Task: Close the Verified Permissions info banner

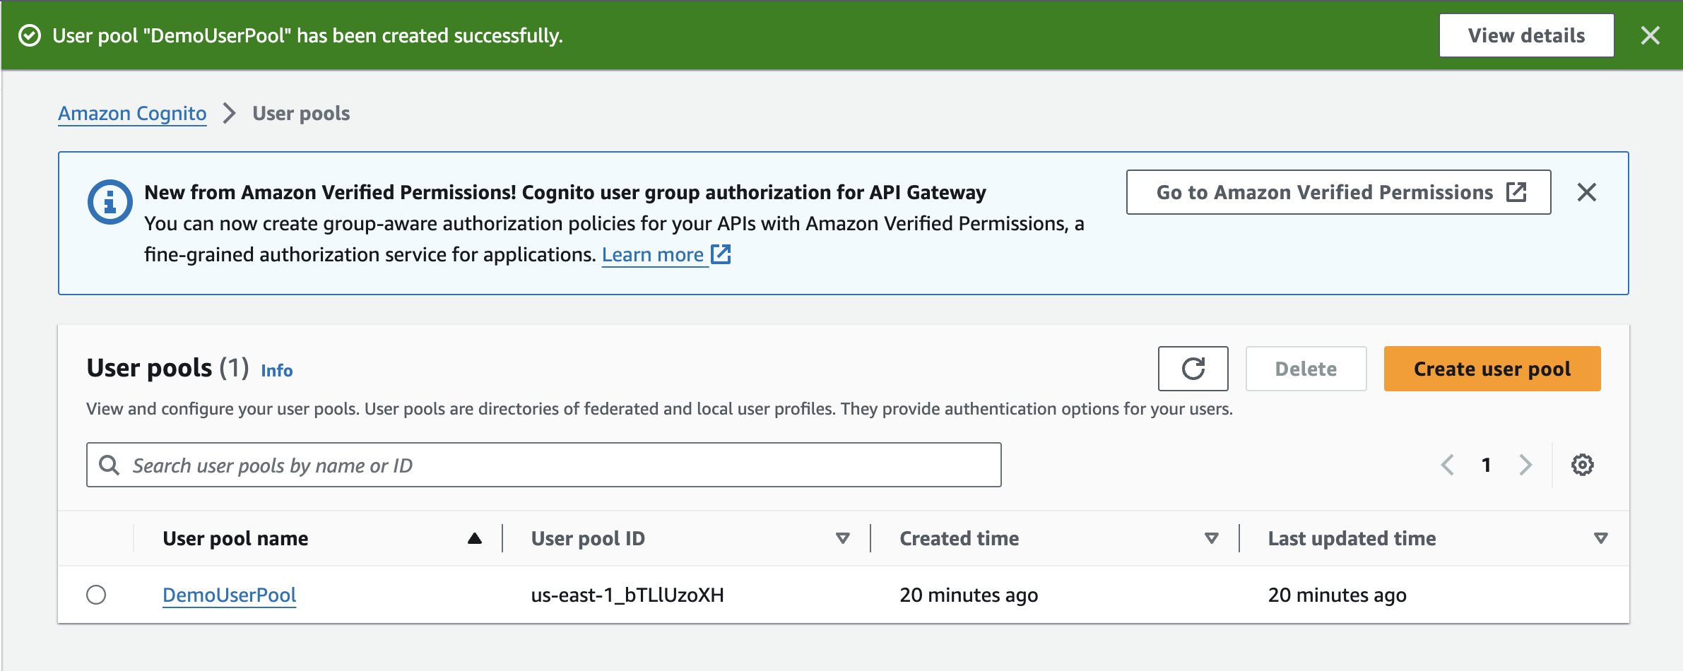Action: pos(1587,192)
